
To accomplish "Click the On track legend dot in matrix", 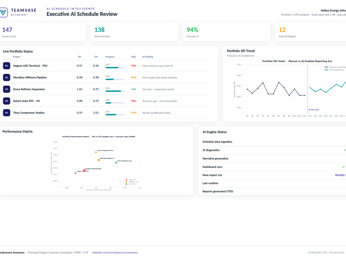I will click(x=126, y=184).
